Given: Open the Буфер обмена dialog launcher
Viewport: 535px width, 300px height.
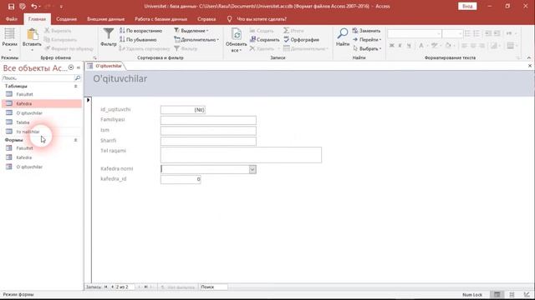Looking at the screenshot, I should (x=94, y=58).
